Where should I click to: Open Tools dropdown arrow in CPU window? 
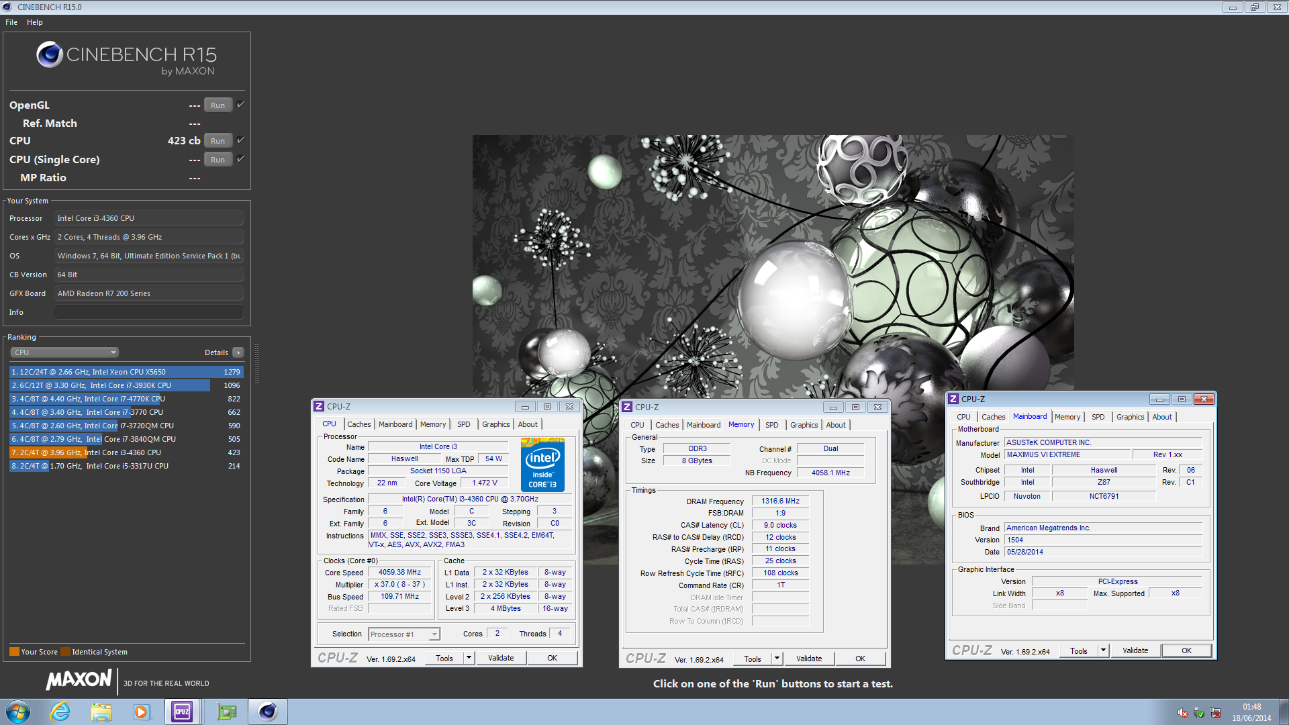[469, 658]
